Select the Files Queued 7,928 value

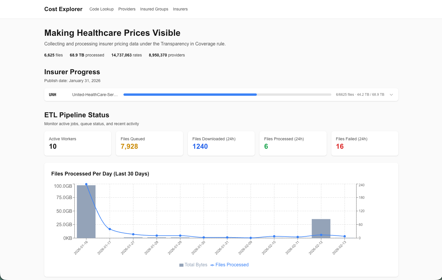coord(129,146)
